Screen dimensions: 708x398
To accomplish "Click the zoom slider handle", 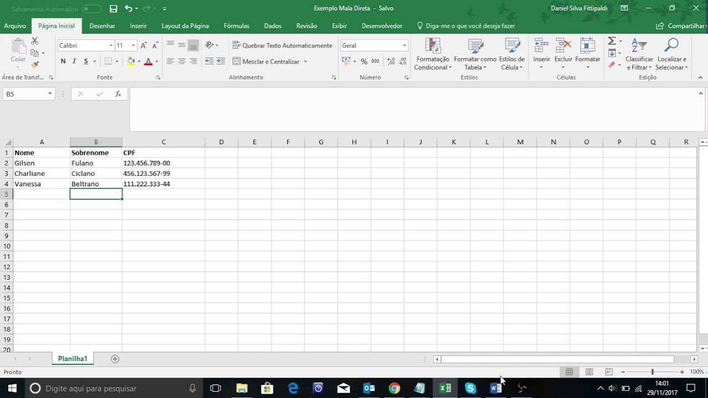I will tap(652, 372).
